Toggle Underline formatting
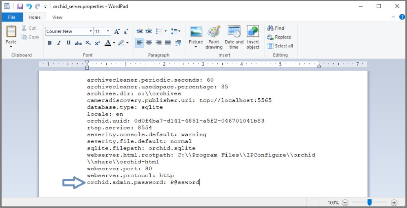Screen dimensions: 407x208 68,43
